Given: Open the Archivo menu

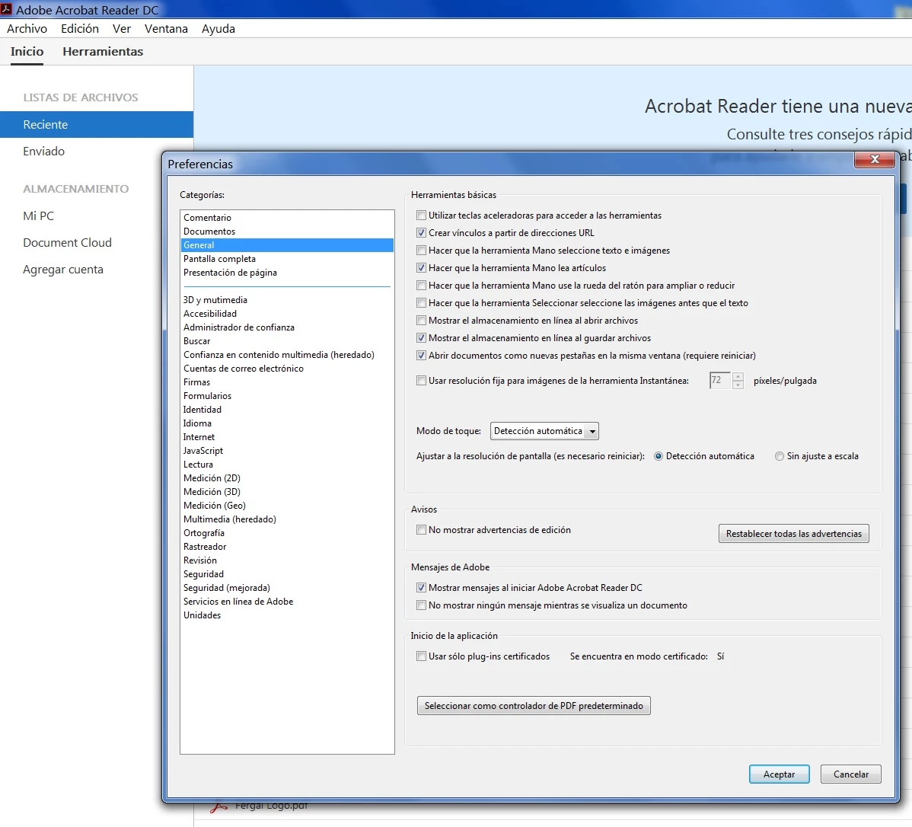Looking at the screenshot, I should pyautogui.click(x=27, y=28).
